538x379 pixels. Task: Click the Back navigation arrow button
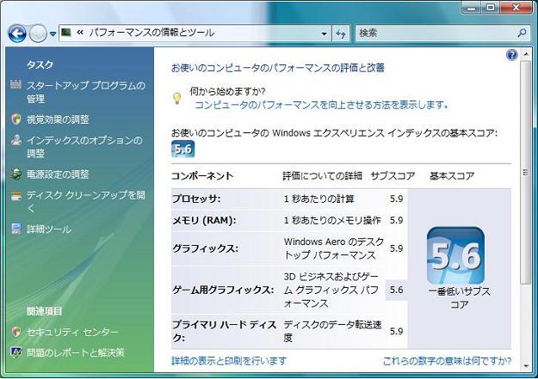(x=17, y=34)
